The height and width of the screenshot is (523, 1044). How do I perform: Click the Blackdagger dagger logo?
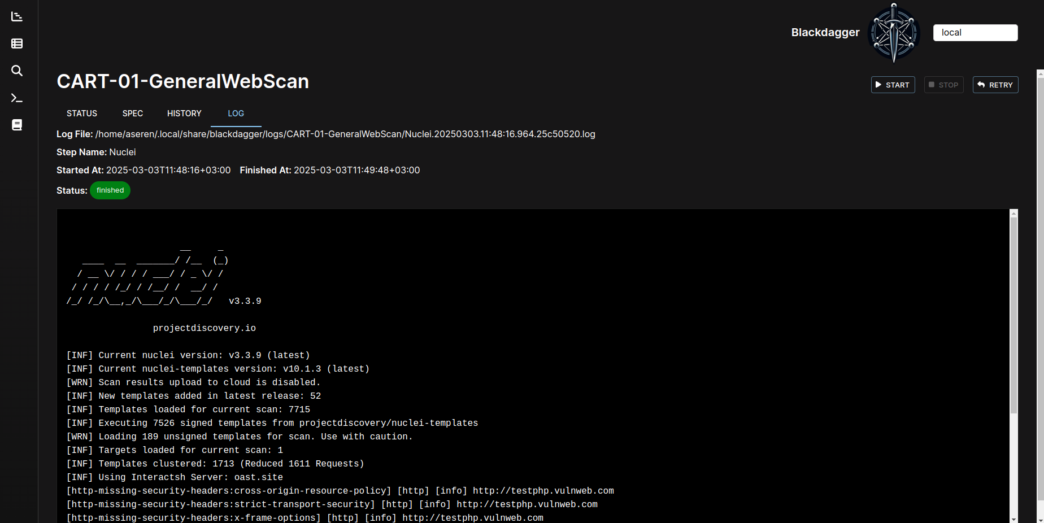pos(894,33)
